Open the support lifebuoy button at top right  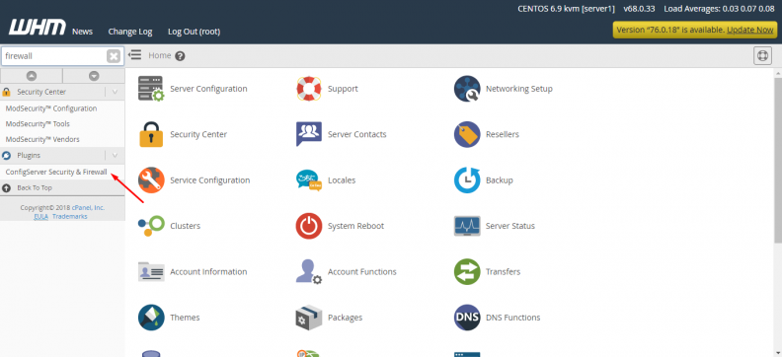pos(762,56)
